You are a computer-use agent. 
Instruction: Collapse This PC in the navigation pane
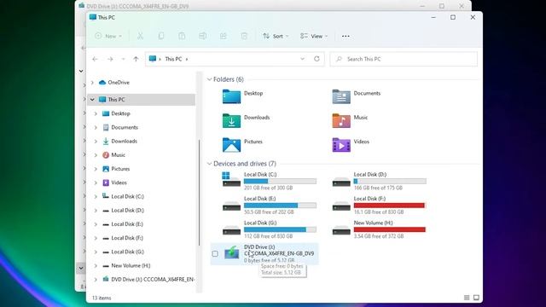click(92, 100)
